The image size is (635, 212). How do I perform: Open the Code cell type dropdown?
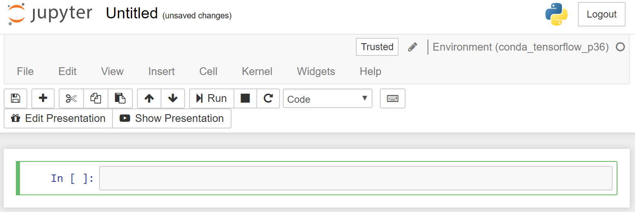pyautogui.click(x=328, y=99)
